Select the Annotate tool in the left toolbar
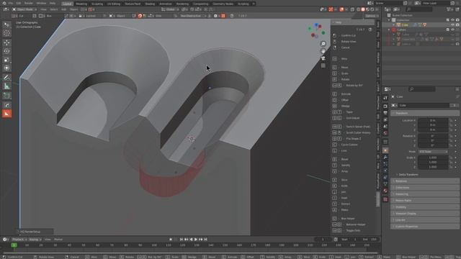Viewport: 461px width, 259px height. [6, 78]
